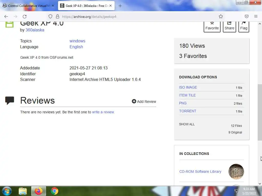Click the green floppy disk software icon
Image resolution: width=262 pixels, height=196 pixels.
pyautogui.click(x=9, y=24)
